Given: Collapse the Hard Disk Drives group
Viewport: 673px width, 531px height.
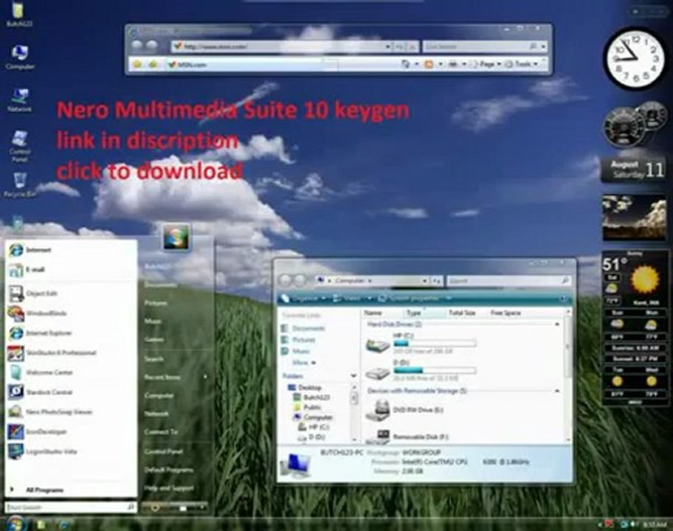Looking at the screenshot, I should point(557,324).
